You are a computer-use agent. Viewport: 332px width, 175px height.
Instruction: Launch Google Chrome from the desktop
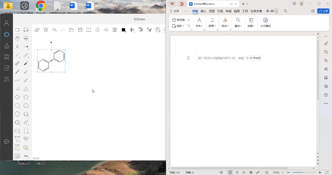(41, 7)
